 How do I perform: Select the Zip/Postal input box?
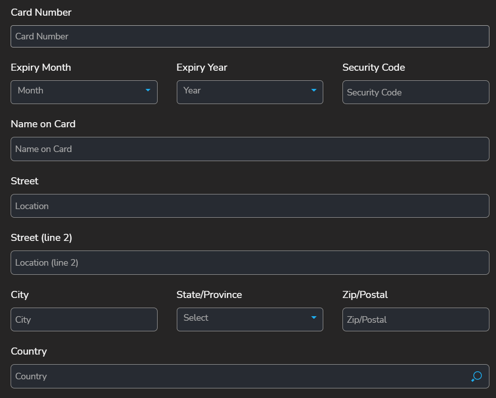point(415,320)
